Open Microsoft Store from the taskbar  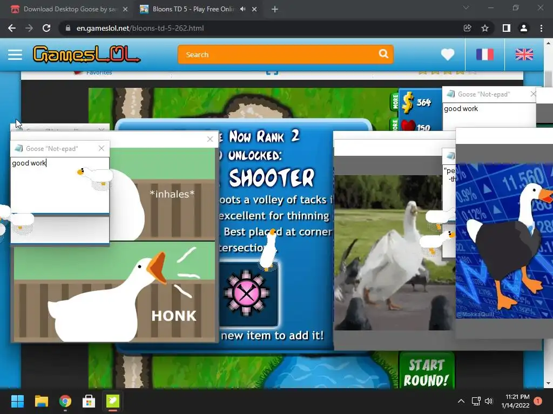tap(89, 401)
